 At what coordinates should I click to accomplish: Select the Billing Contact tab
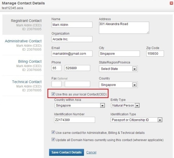coord(30,62)
